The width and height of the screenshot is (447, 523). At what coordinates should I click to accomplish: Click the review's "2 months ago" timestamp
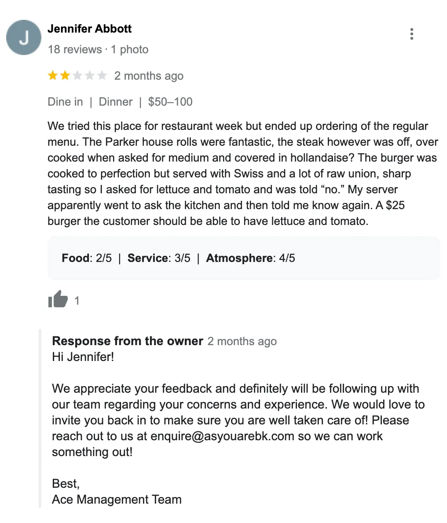(149, 76)
